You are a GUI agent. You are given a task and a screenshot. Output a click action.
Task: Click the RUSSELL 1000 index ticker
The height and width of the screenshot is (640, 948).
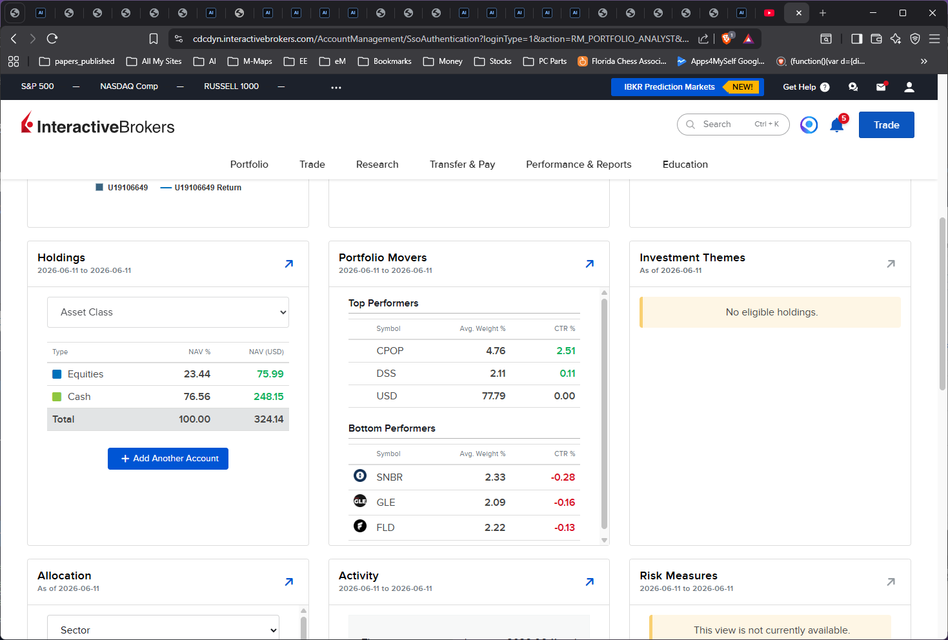(231, 86)
